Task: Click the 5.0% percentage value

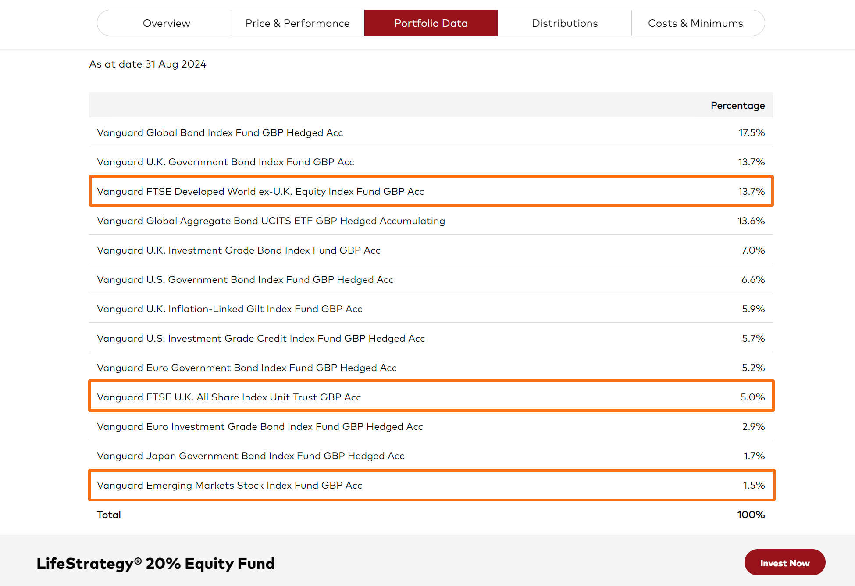Action: point(753,397)
